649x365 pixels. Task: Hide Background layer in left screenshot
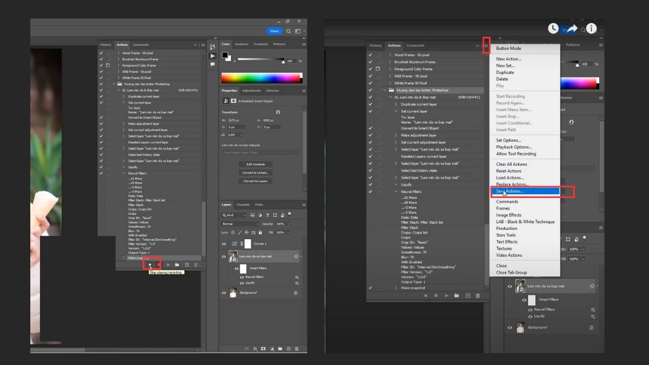224,293
